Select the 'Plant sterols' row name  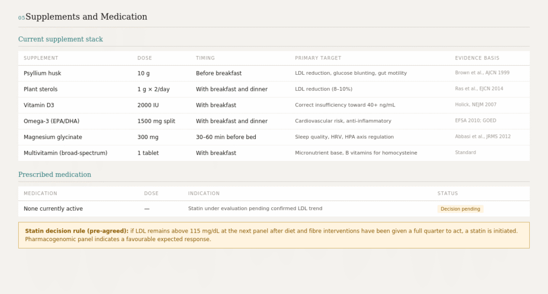[41, 89]
